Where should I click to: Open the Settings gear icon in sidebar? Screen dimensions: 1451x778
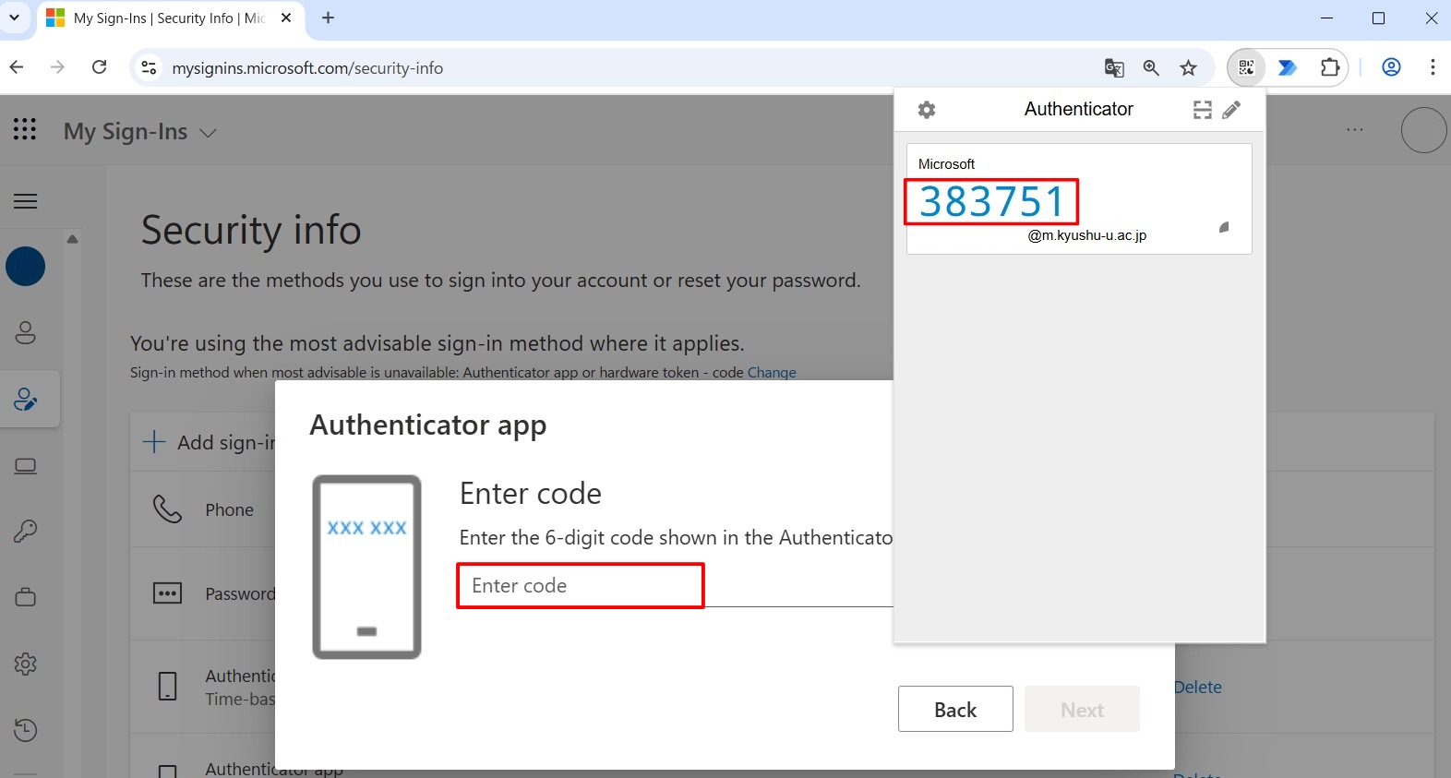(x=26, y=664)
